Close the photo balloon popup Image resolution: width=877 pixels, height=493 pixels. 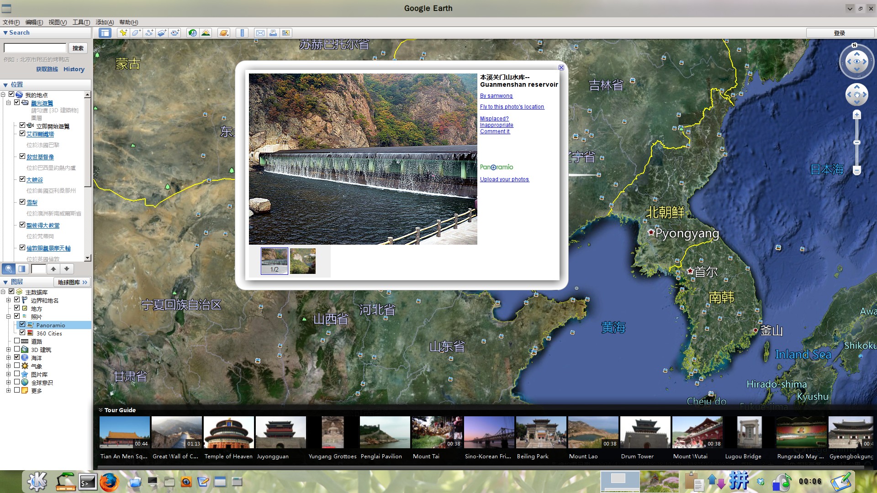(x=561, y=68)
